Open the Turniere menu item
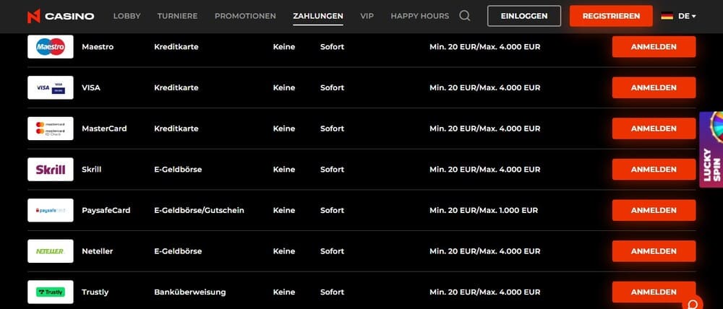This screenshot has height=309, width=723. click(177, 16)
